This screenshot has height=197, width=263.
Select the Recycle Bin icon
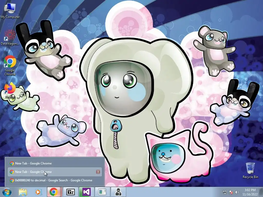[250, 170]
